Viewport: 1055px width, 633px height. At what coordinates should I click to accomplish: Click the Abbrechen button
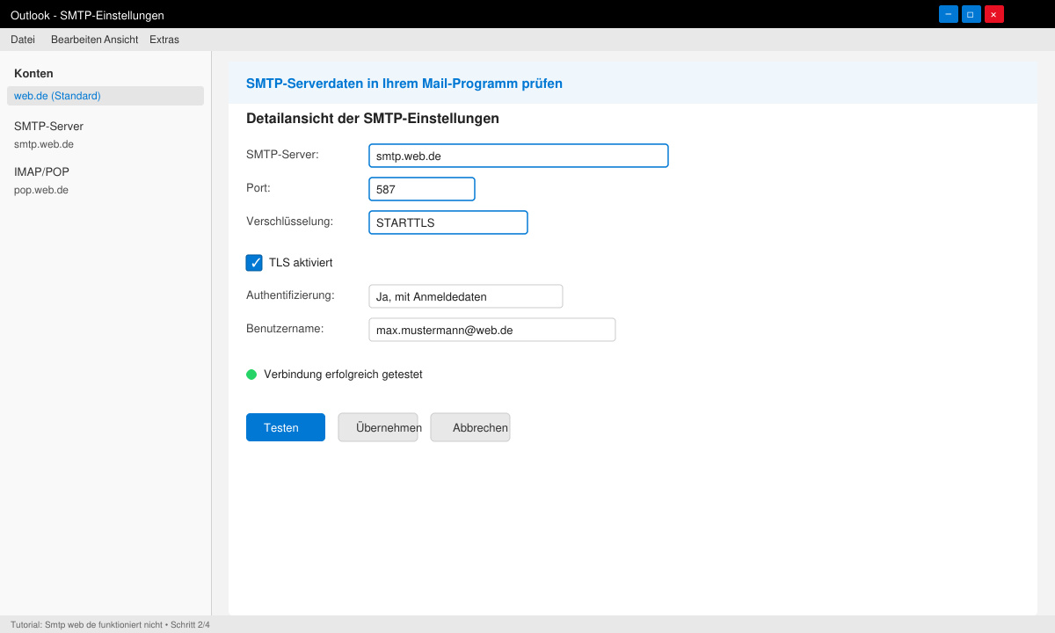point(470,427)
